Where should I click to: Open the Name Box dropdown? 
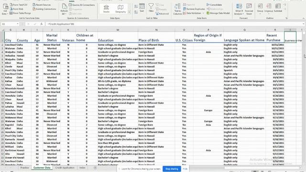click(x=17, y=24)
